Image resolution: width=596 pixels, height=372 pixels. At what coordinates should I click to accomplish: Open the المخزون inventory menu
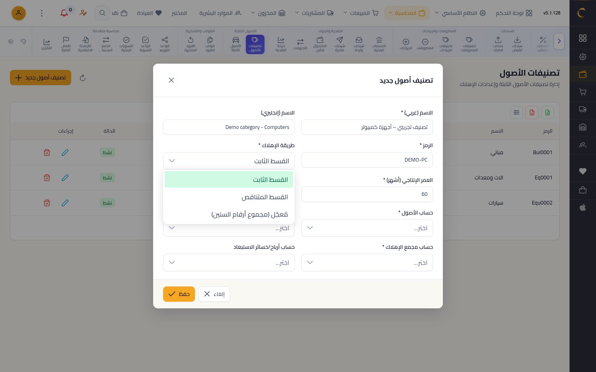point(268,13)
